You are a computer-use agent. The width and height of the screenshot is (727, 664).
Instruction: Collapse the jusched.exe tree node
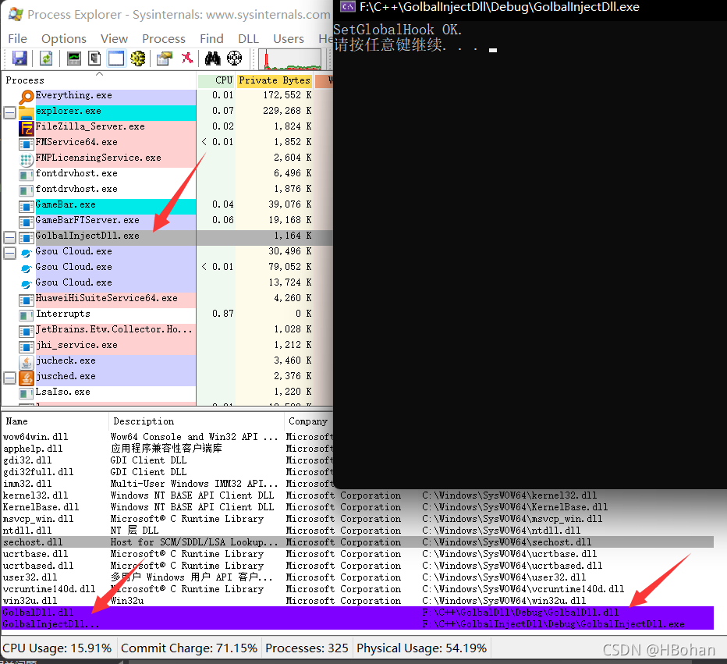point(9,378)
